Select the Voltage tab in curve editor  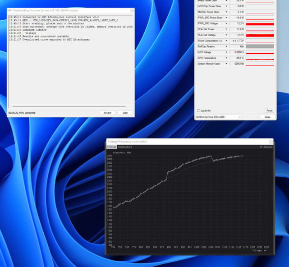[111, 147]
